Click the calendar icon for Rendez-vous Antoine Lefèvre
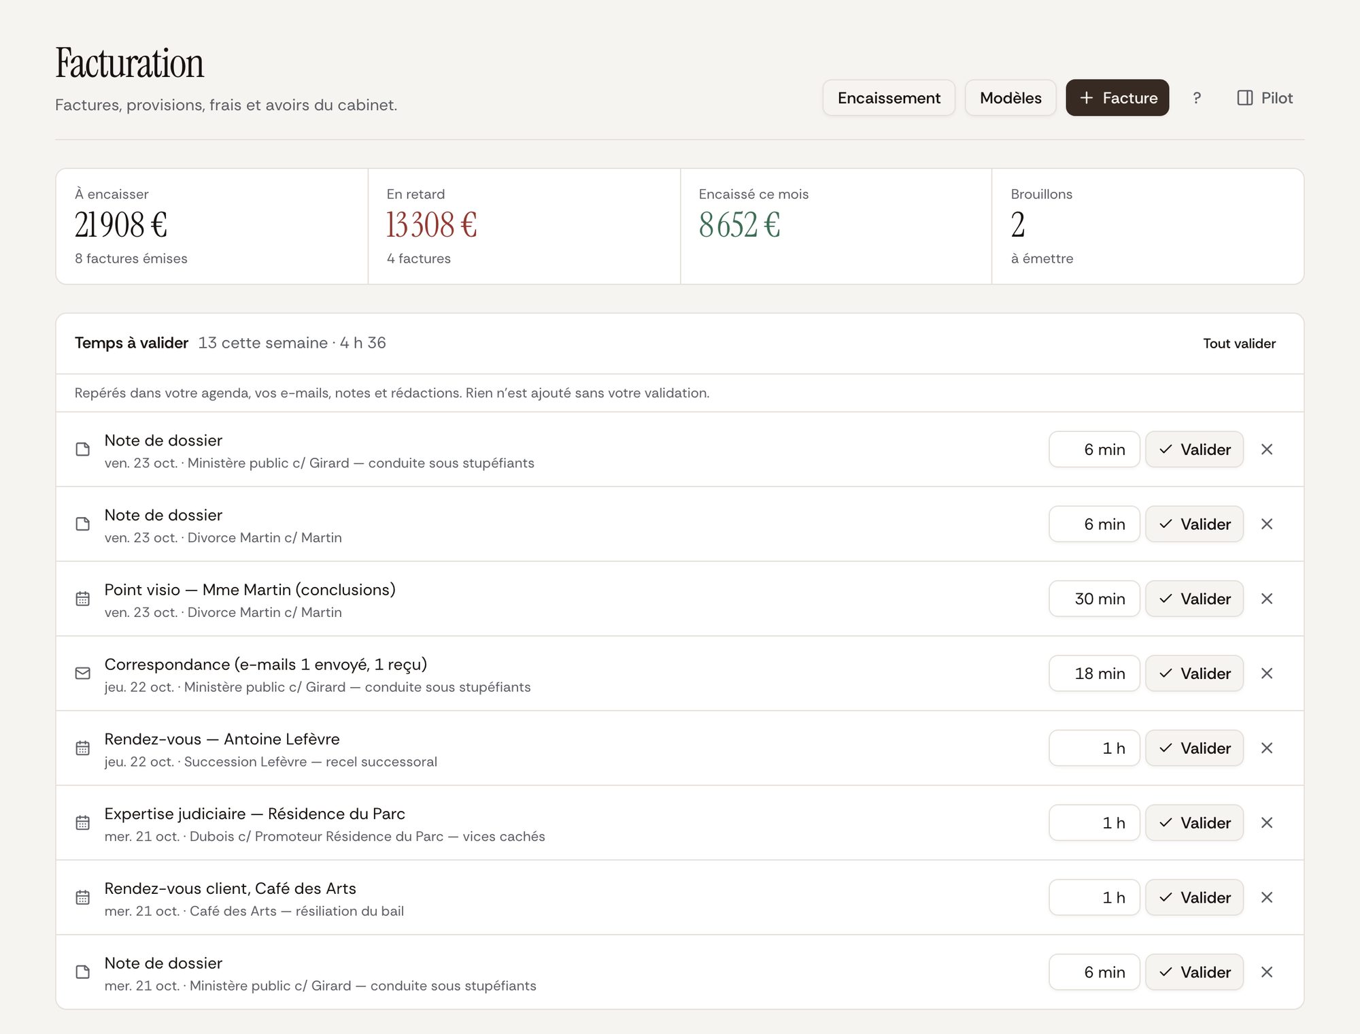This screenshot has height=1034, width=1360. 82,748
